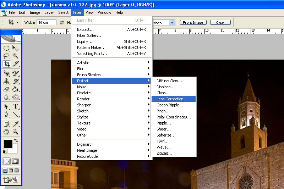
Task: Select the Zoom magnifier tool
Action: pyautogui.click(x=16, y=132)
